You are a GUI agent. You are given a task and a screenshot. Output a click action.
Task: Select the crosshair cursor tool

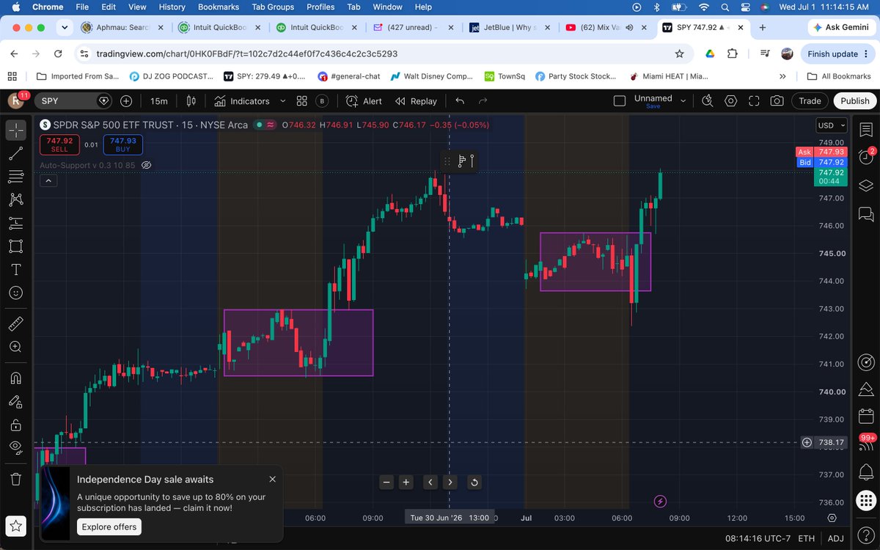[16, 131]
